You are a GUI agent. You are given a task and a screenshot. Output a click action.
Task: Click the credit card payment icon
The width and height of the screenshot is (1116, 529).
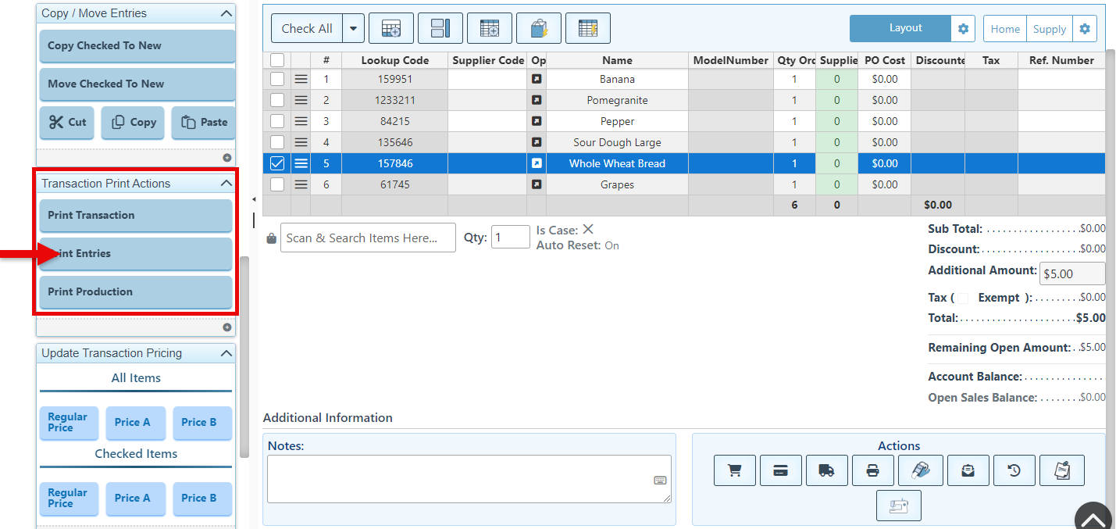point(780,470)
